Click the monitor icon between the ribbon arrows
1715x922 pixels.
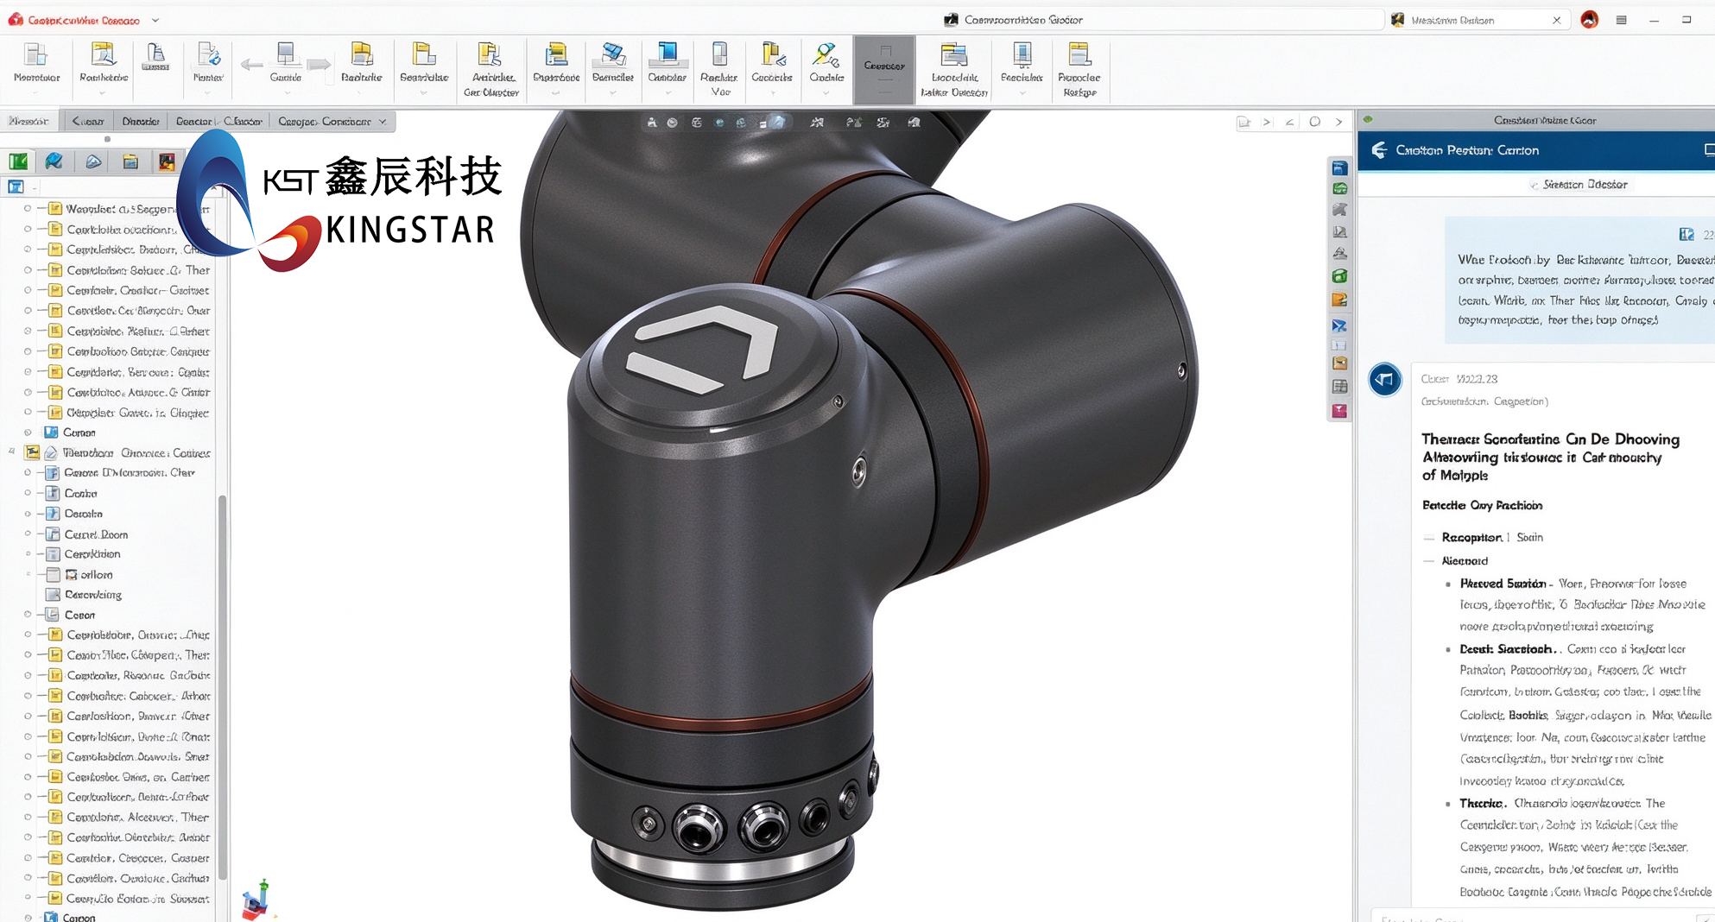coord(286,54)
